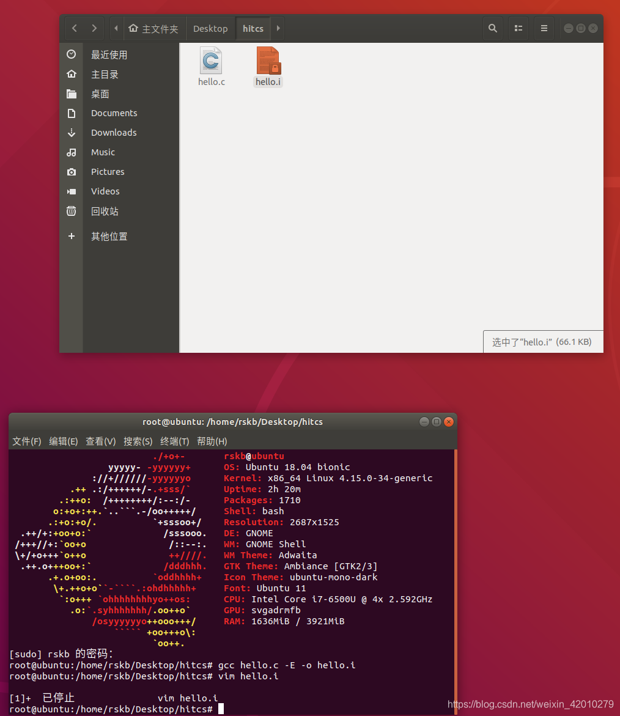Open the terminal 编辑(E) menu
The image size is (620, 716).
point(64,441)
